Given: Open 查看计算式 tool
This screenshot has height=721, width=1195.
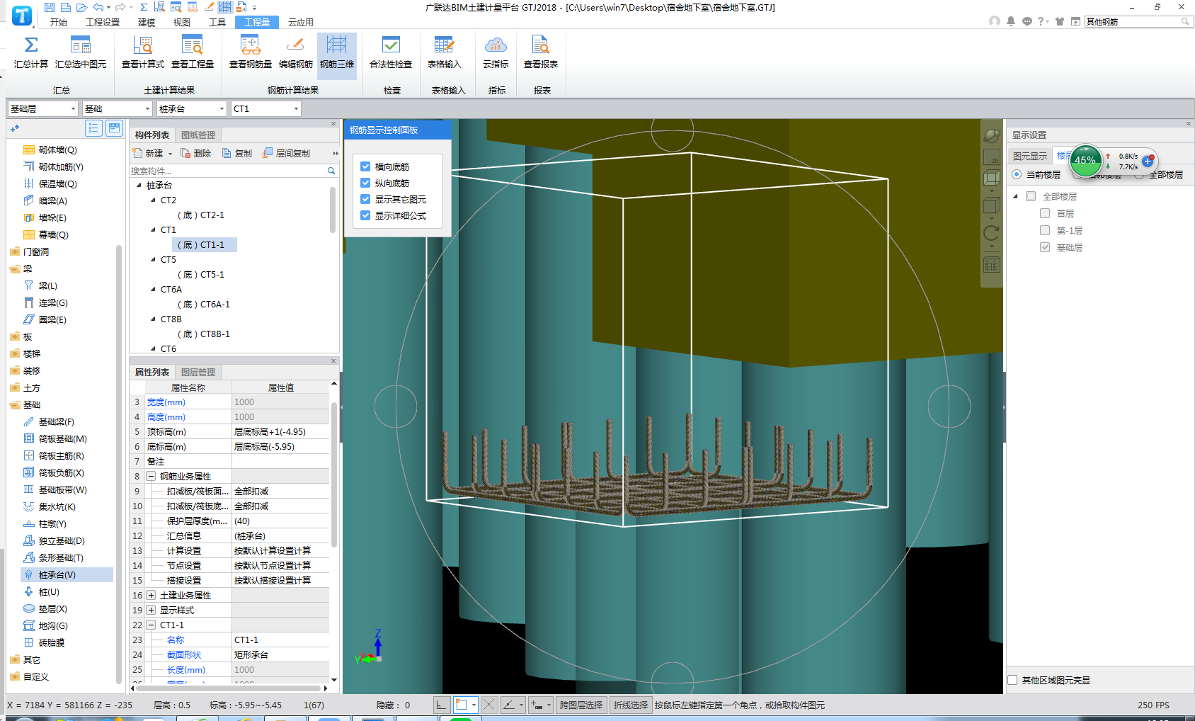Looking at the screenshot, I should pos(143,52).
